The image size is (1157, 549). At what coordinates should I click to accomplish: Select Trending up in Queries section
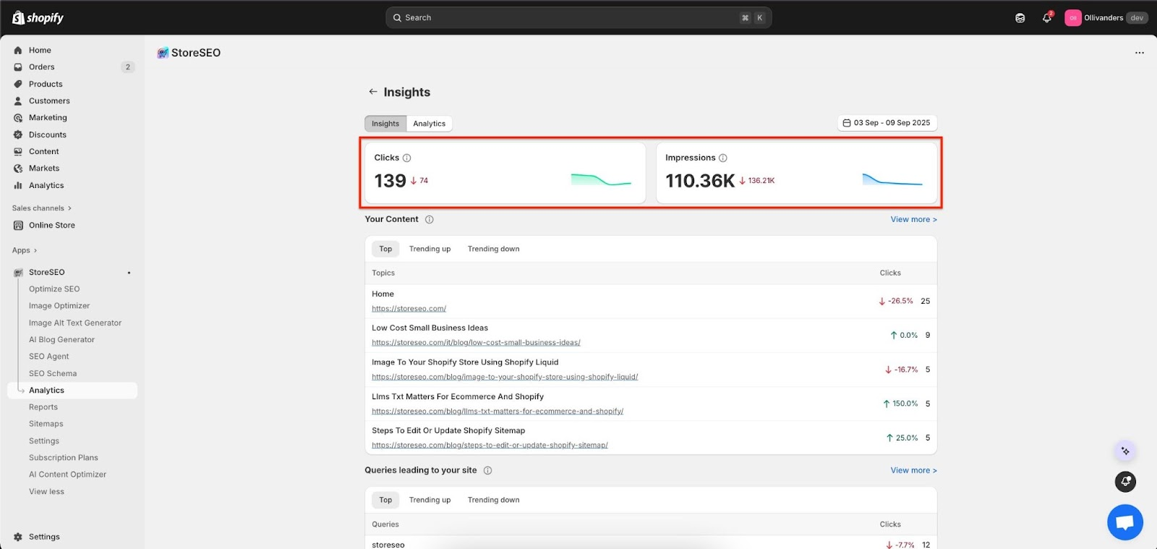tap(430, 500)
